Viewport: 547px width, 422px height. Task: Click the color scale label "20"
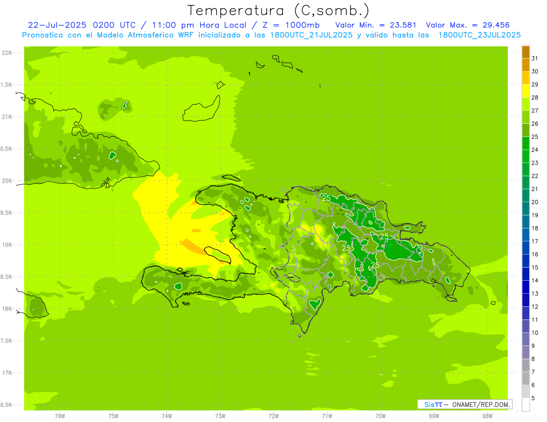point(535,202)
